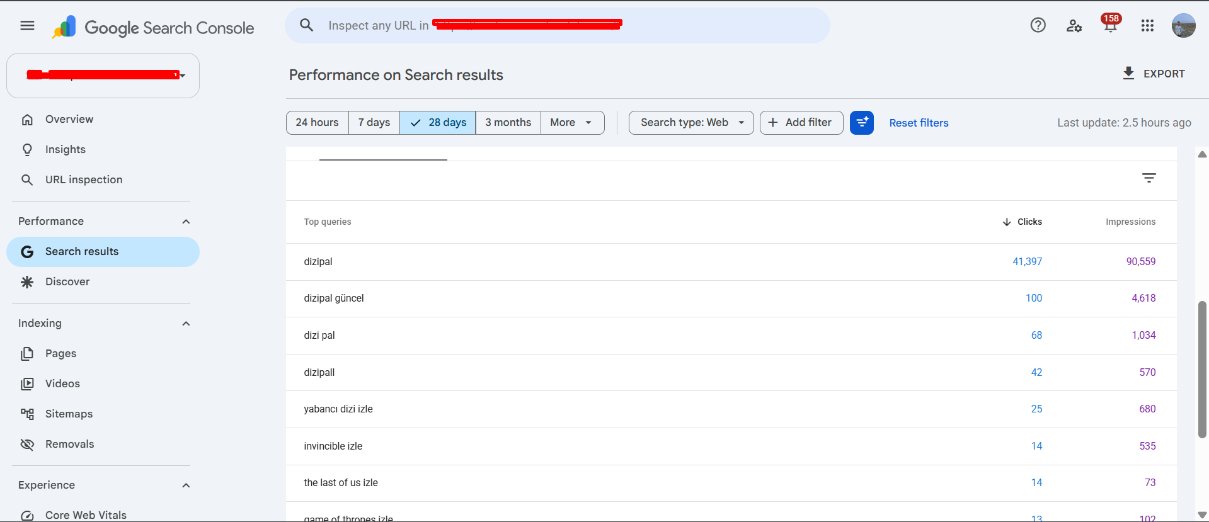1209x522 pixels.
Task: Click the search magnifier icon in URL bar
Action: (x=306, y=25)
